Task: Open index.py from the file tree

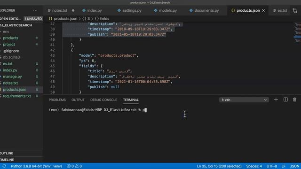Action: pyautogui.click(x=10, y=70)
